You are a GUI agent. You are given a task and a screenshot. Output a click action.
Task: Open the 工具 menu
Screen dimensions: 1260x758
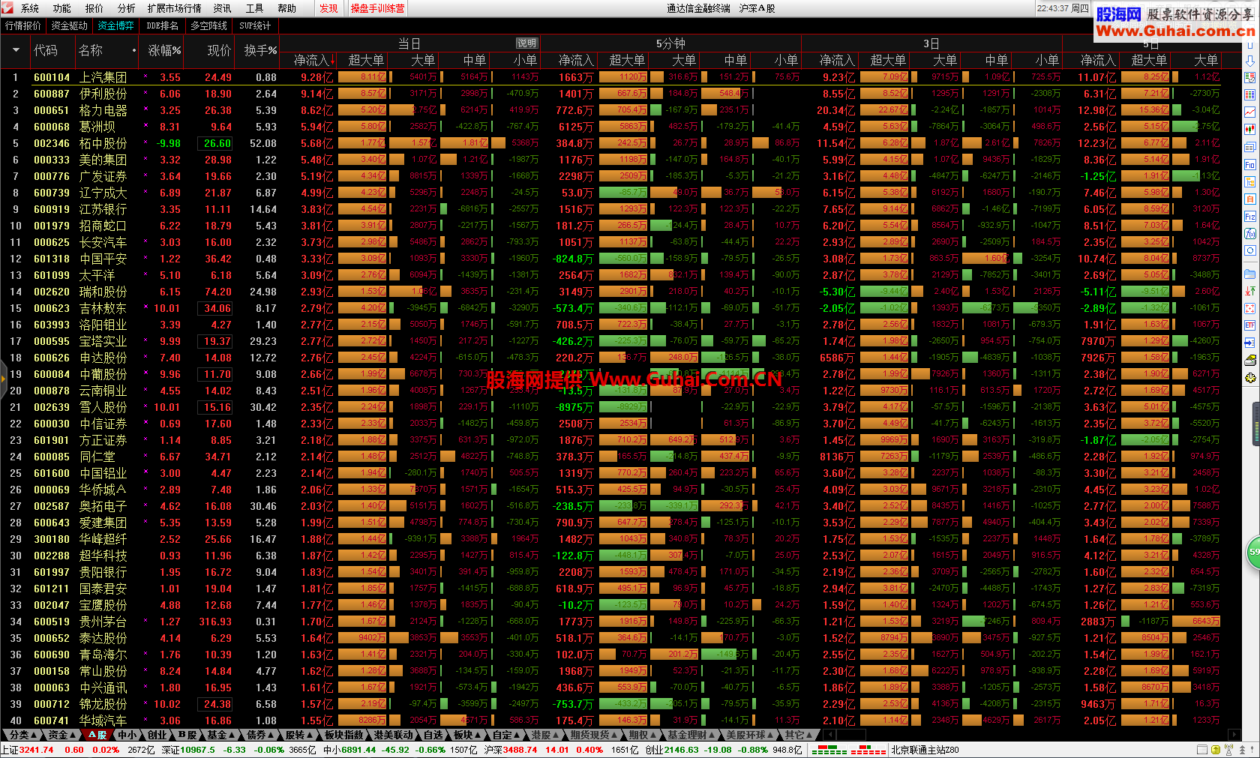pyautogui.click(x=255, y=8)
